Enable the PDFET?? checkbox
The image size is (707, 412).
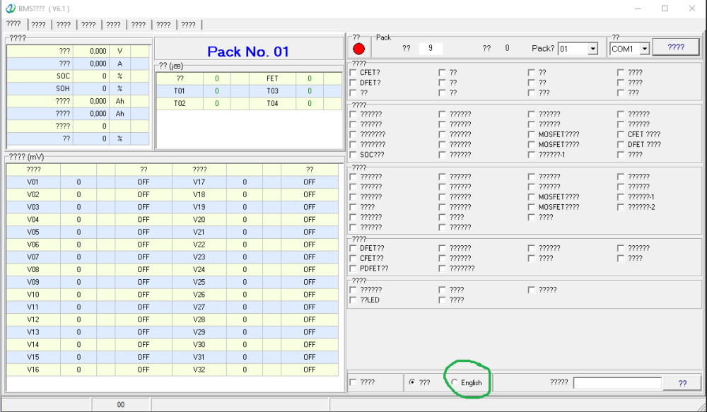tap(353, 269)
